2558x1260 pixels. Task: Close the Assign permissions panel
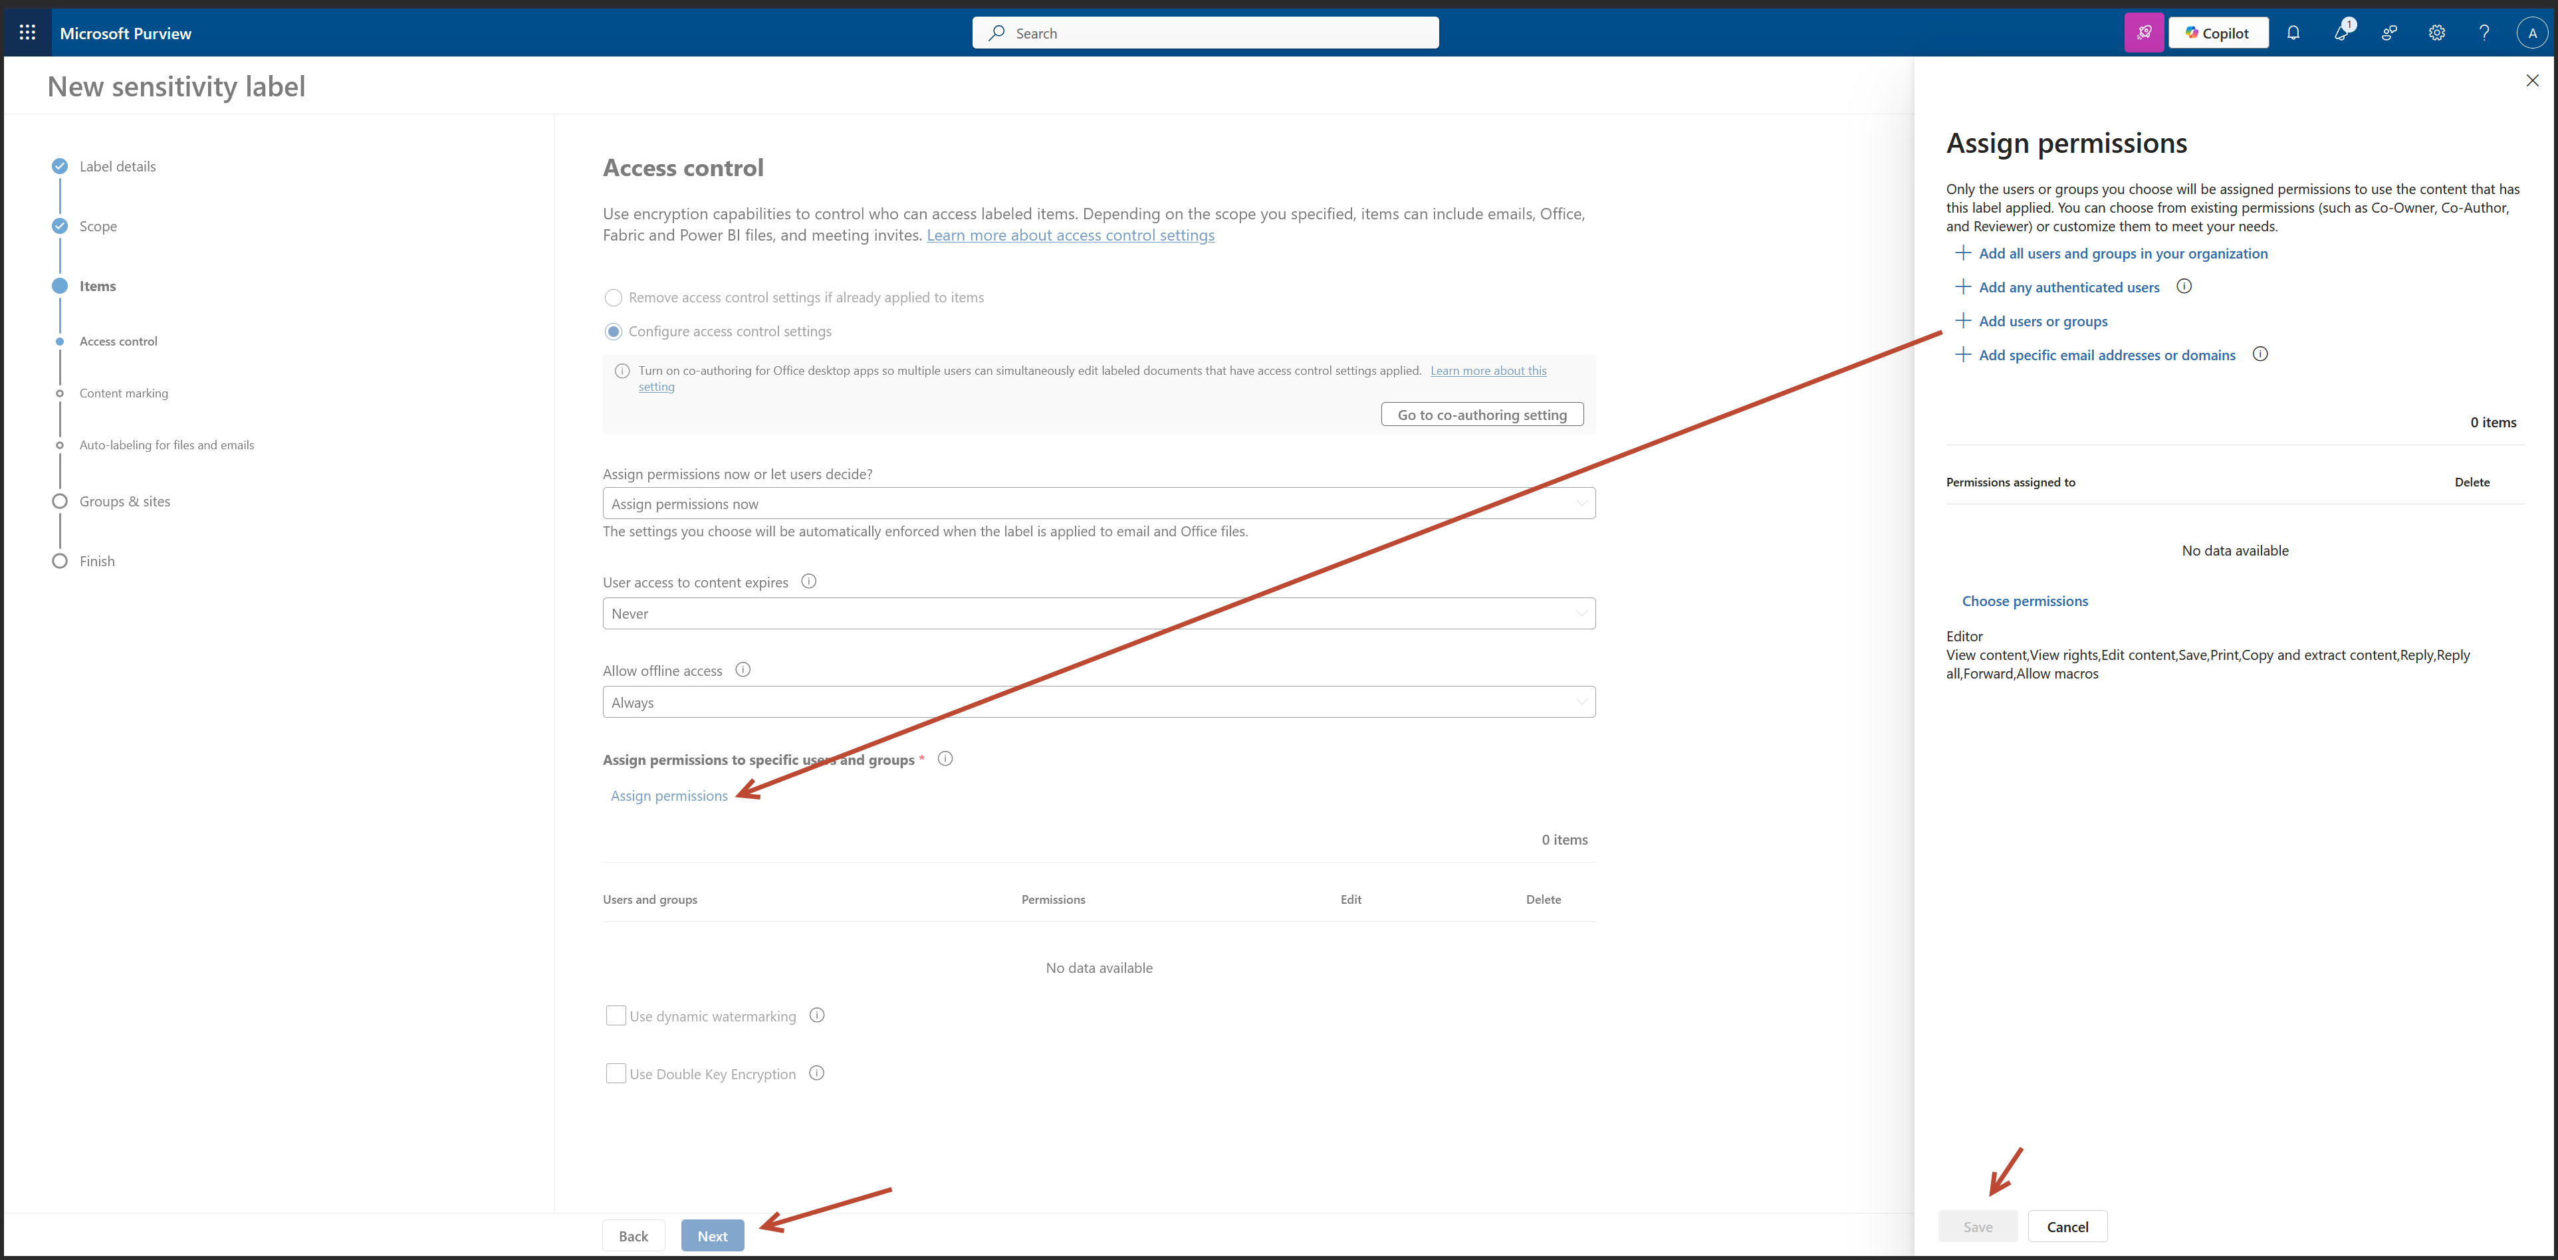(x=2532, y=80)
